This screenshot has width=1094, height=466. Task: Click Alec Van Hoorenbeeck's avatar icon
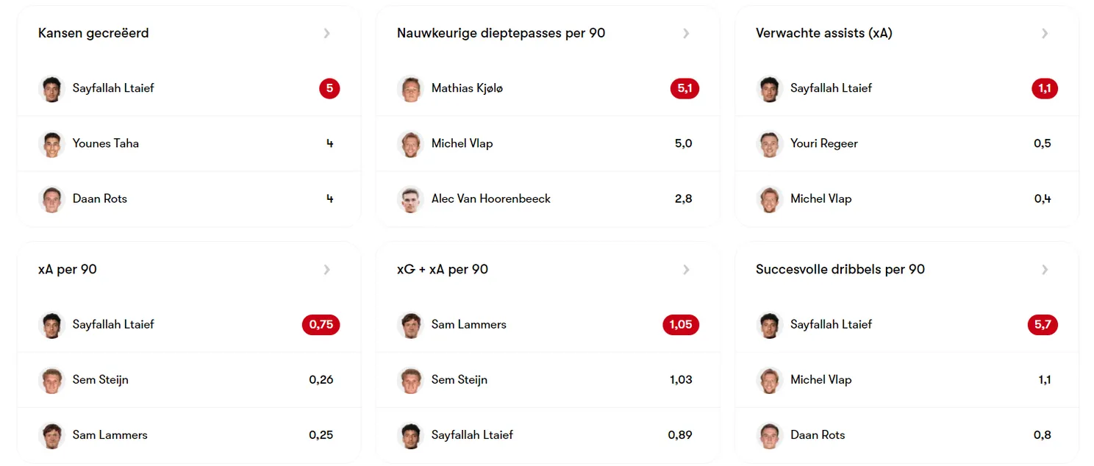tap(410, 198)
